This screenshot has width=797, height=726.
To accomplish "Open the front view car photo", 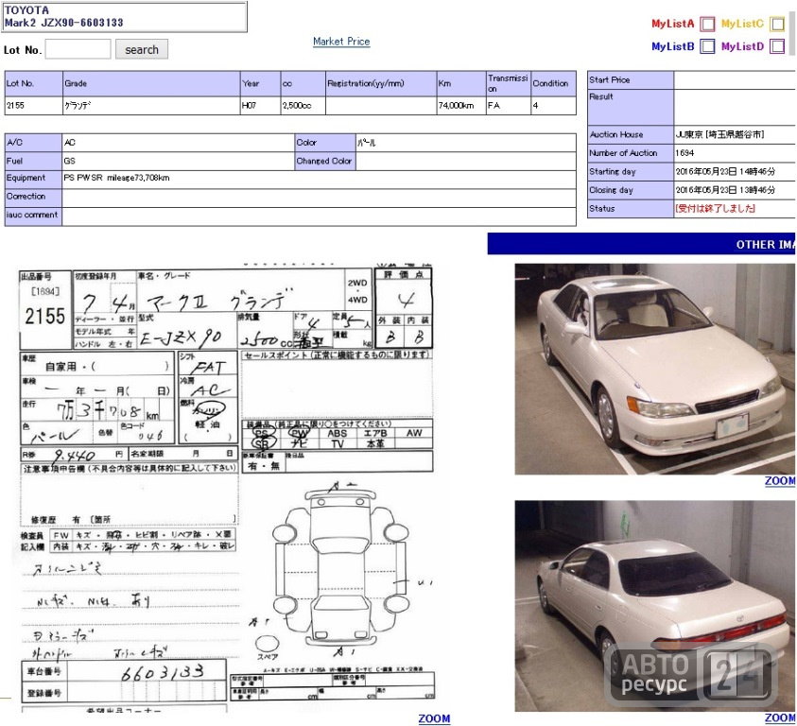I will [x=655, y=369].
